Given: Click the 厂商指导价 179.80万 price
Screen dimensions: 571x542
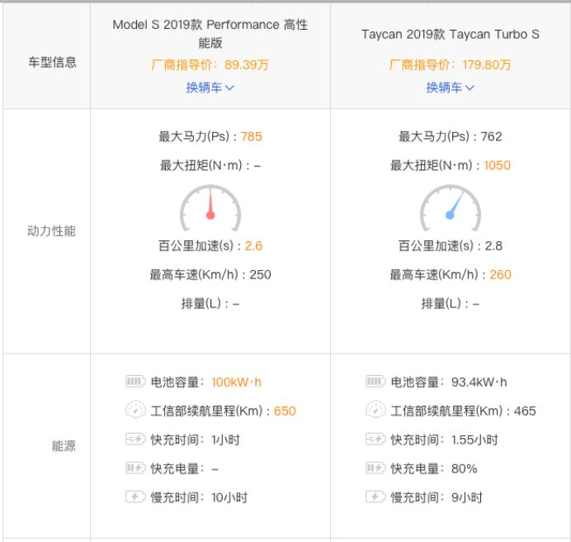Looking at the screenshot, I should click(450, 65).
